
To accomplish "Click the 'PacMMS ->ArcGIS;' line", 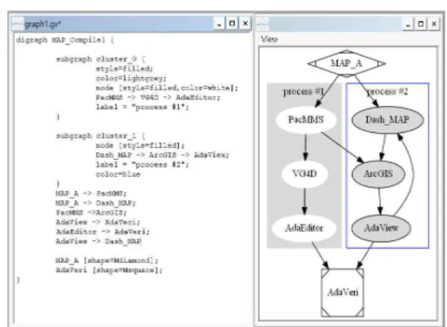I will pyautogui.click(x=92, y=213).
